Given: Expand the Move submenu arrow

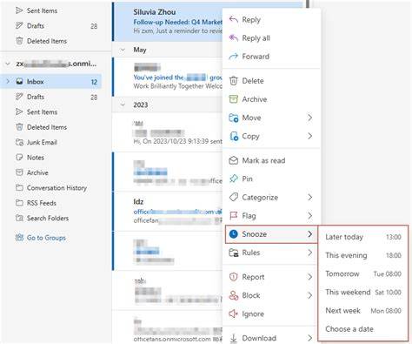Looking at the screenshot, I should [310, 118].
